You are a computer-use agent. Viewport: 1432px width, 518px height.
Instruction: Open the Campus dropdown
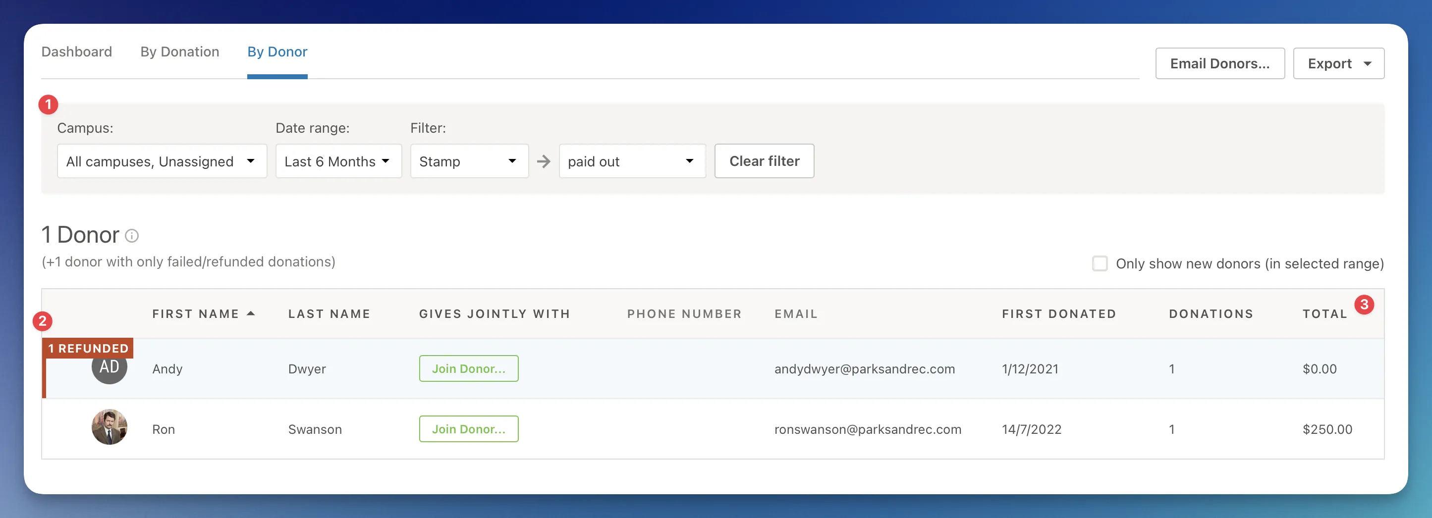pos(161,162)
